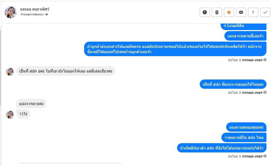Open the กำหนดการสนทนา dropdown arrow
Screen dimensions: 271x166
tap(47, 15)
